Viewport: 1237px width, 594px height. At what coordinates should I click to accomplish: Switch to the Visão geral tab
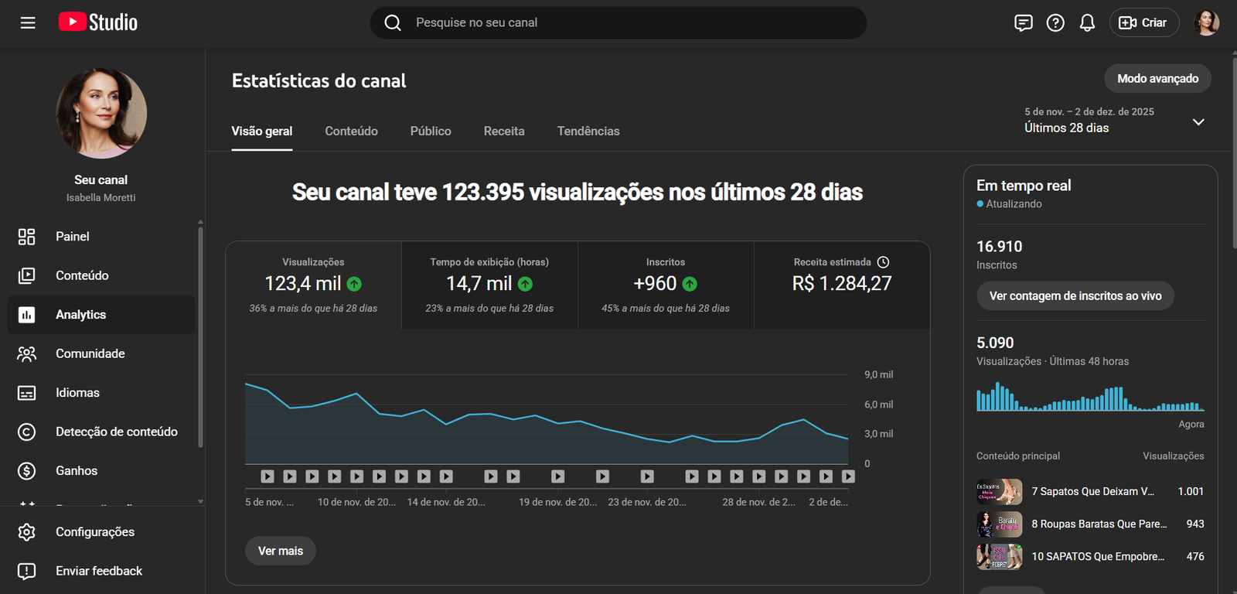(262, 131)
